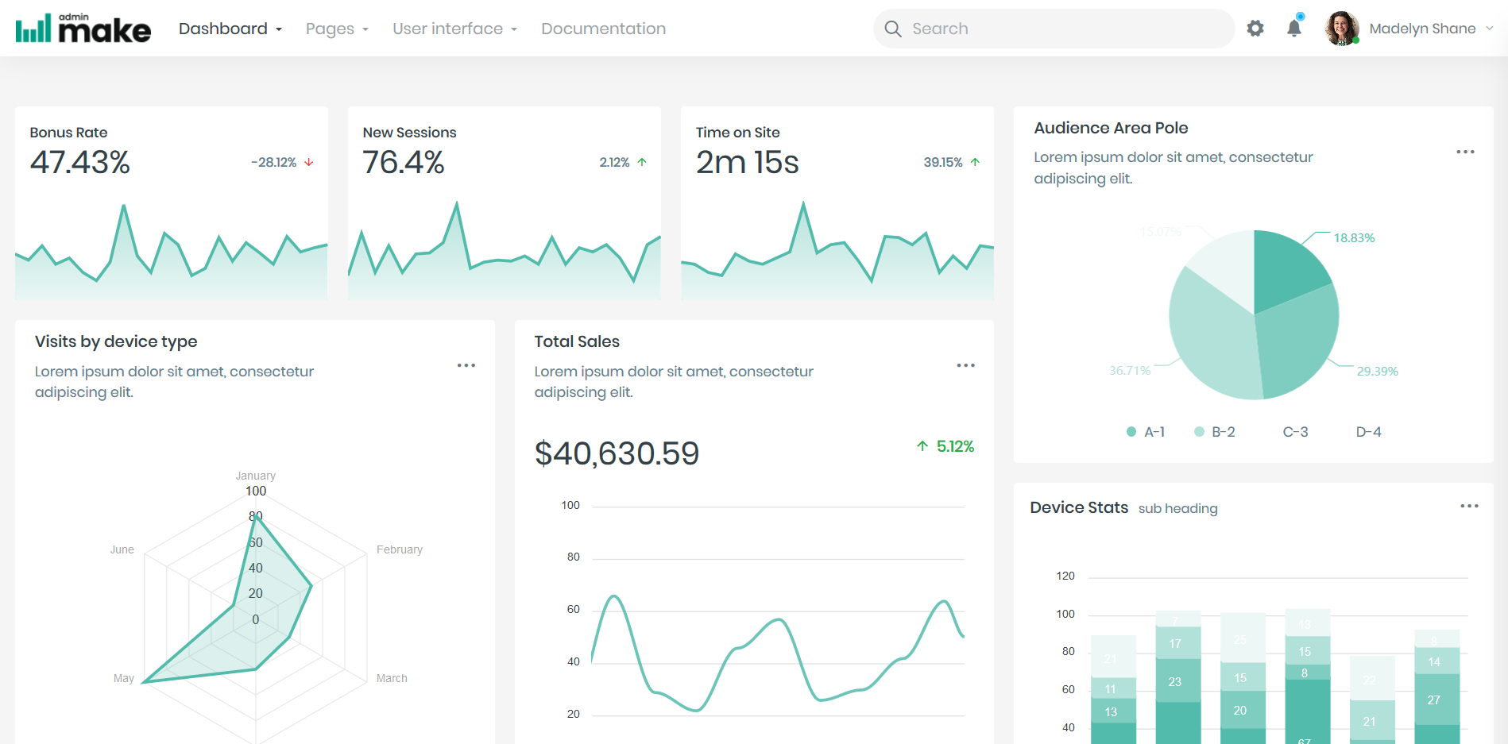The height and width of the screenshot is (744, 1508).
Task: Open Total Sales three-dot menu
Action: (965, 365)
